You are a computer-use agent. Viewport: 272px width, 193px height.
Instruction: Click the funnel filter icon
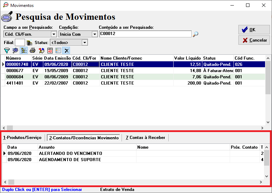tap(7, 51)
